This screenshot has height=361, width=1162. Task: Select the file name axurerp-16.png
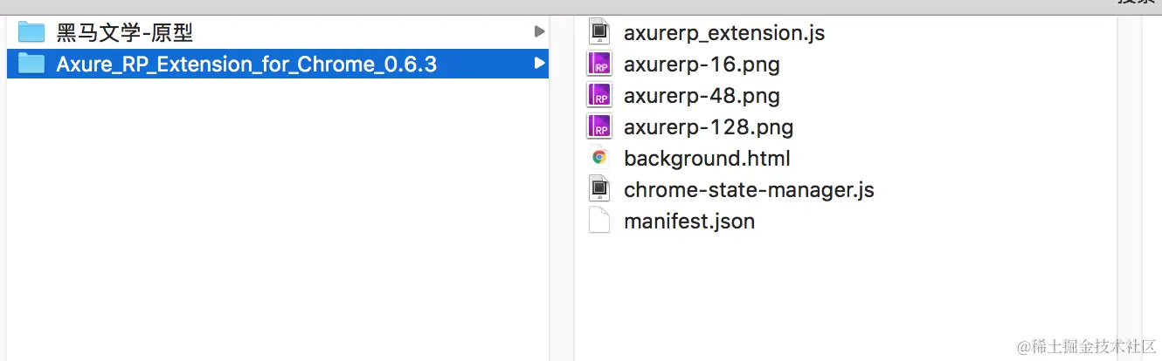pos(702,65)
